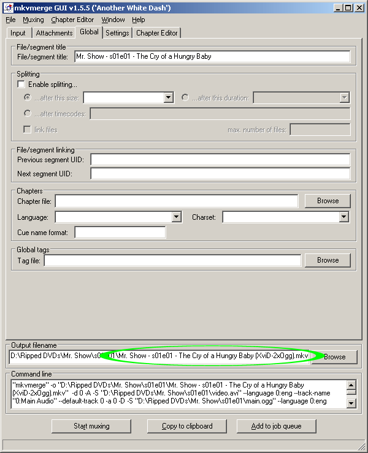Click the Next segment UID field
The width and height of the screenshot is (368, 453).
(220, 174)
